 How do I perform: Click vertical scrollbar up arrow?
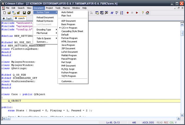tap(182, 24)
